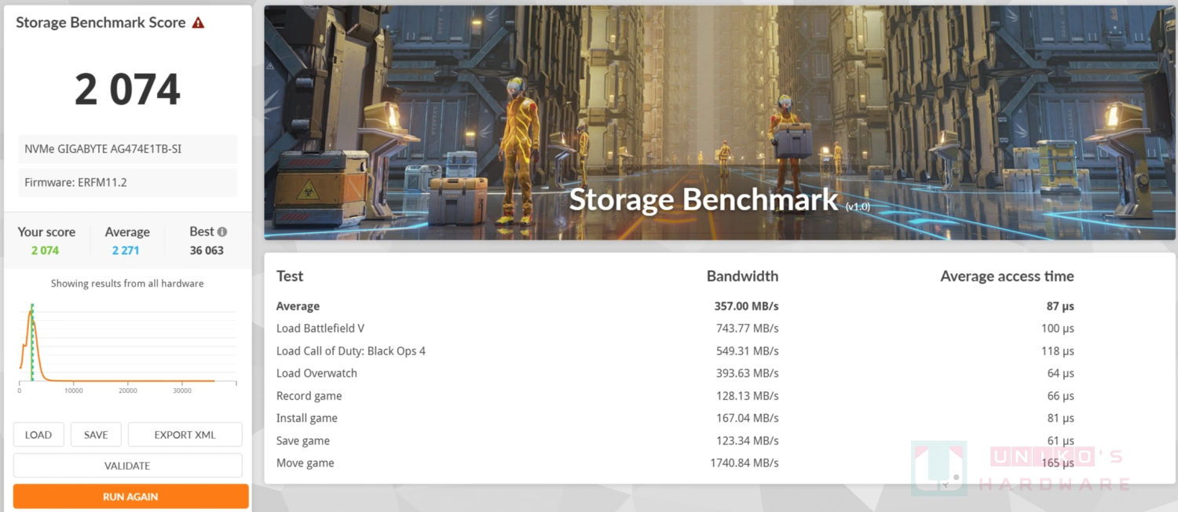Click the warning triangle beside Storage Benchmark Score
Viewport: 1178px width, 512px height.
(x=198, y=23)
